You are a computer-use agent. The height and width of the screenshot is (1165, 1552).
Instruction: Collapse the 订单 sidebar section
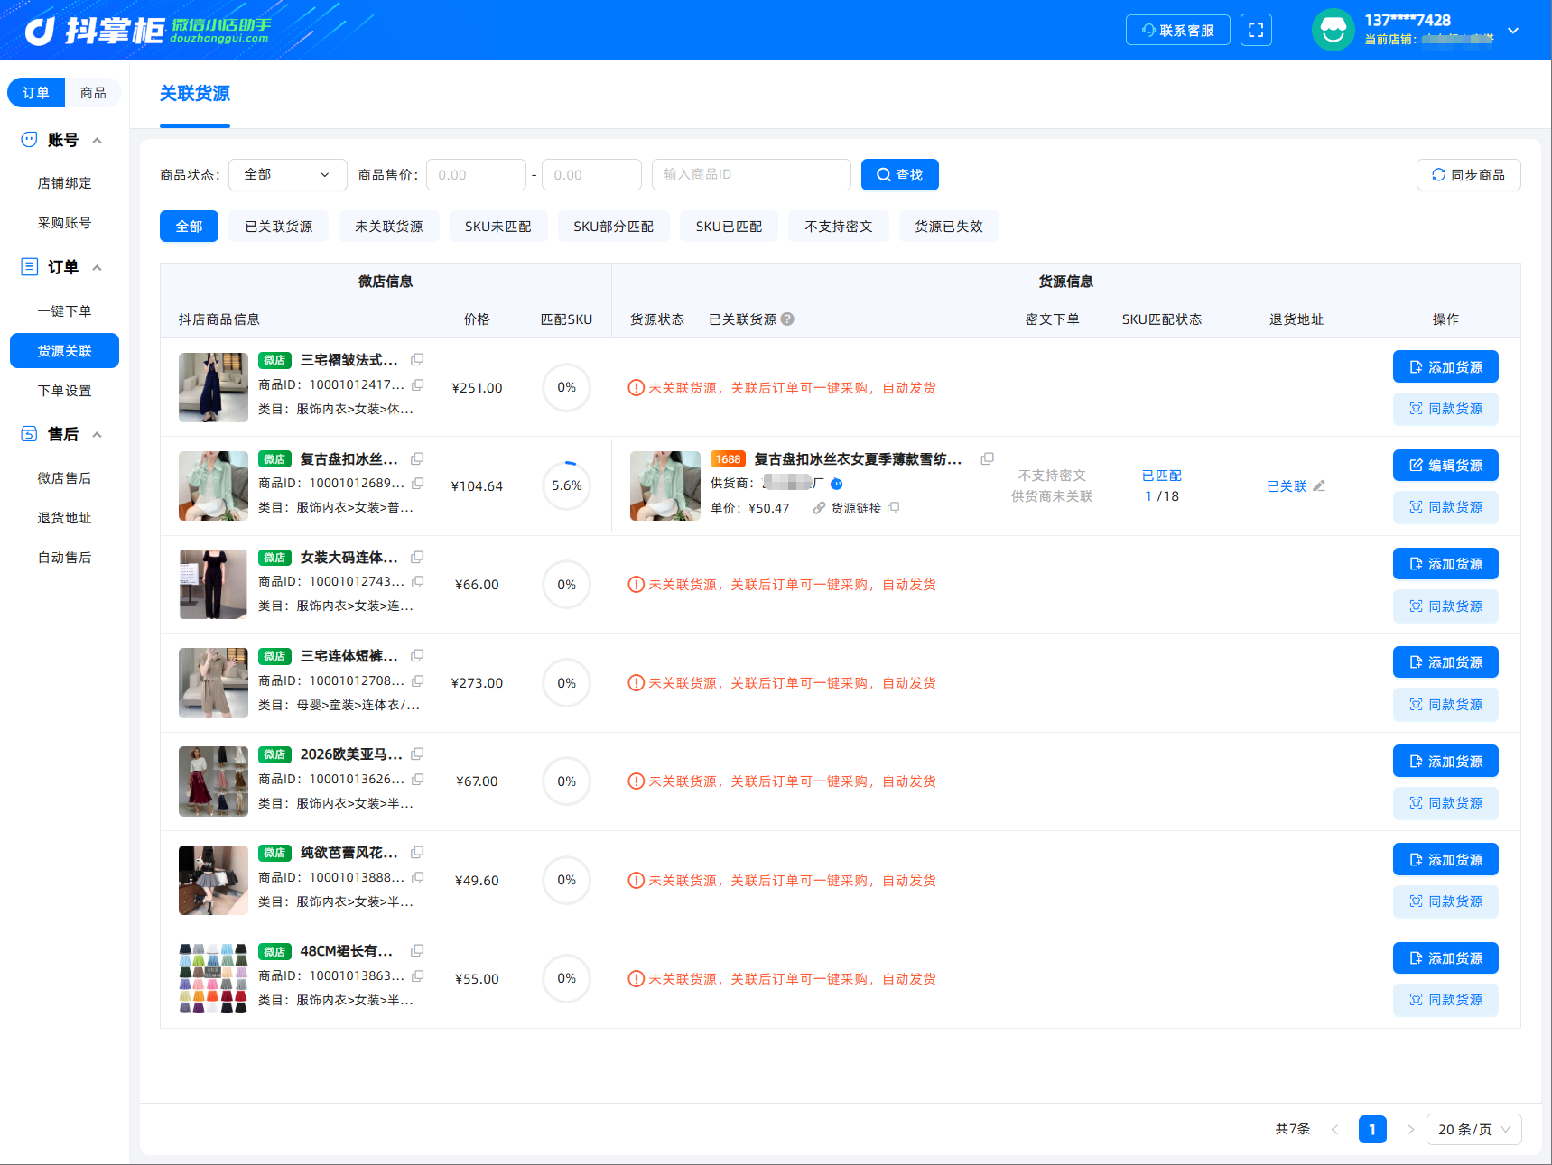click(98, 267)
